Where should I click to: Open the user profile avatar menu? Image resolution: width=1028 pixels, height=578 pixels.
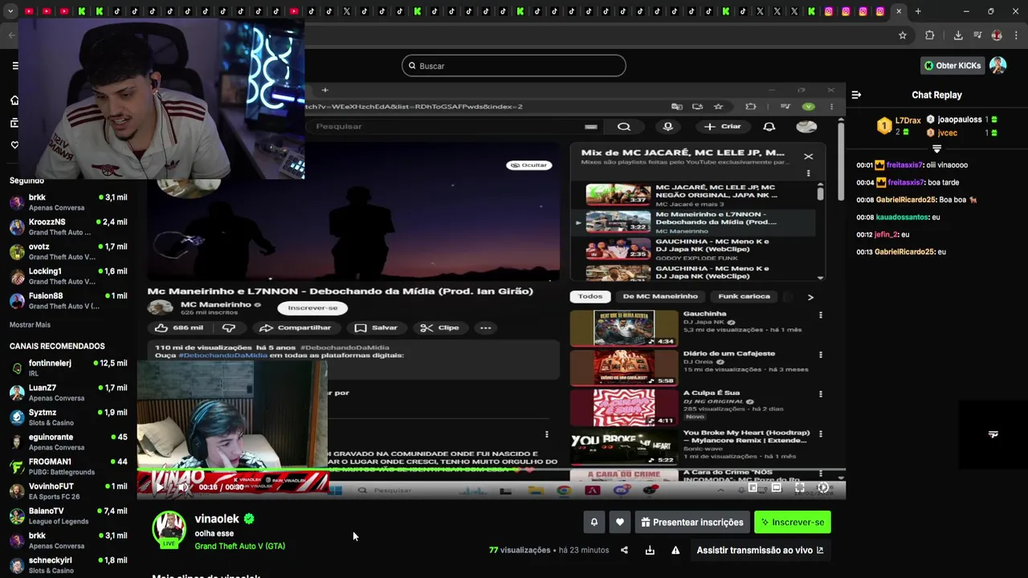tap(997, 66)
